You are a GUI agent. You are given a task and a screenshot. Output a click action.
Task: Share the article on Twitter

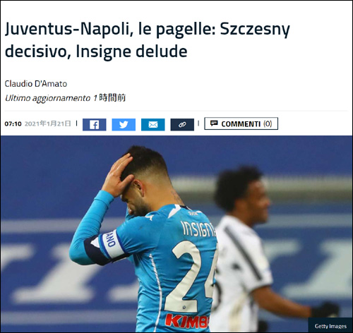click(x=124, y=124)
